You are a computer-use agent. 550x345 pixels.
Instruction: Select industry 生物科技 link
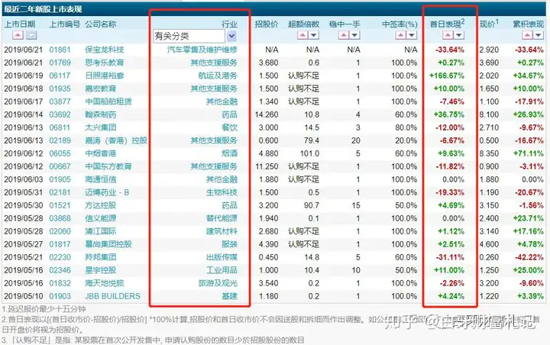[222, 192]
